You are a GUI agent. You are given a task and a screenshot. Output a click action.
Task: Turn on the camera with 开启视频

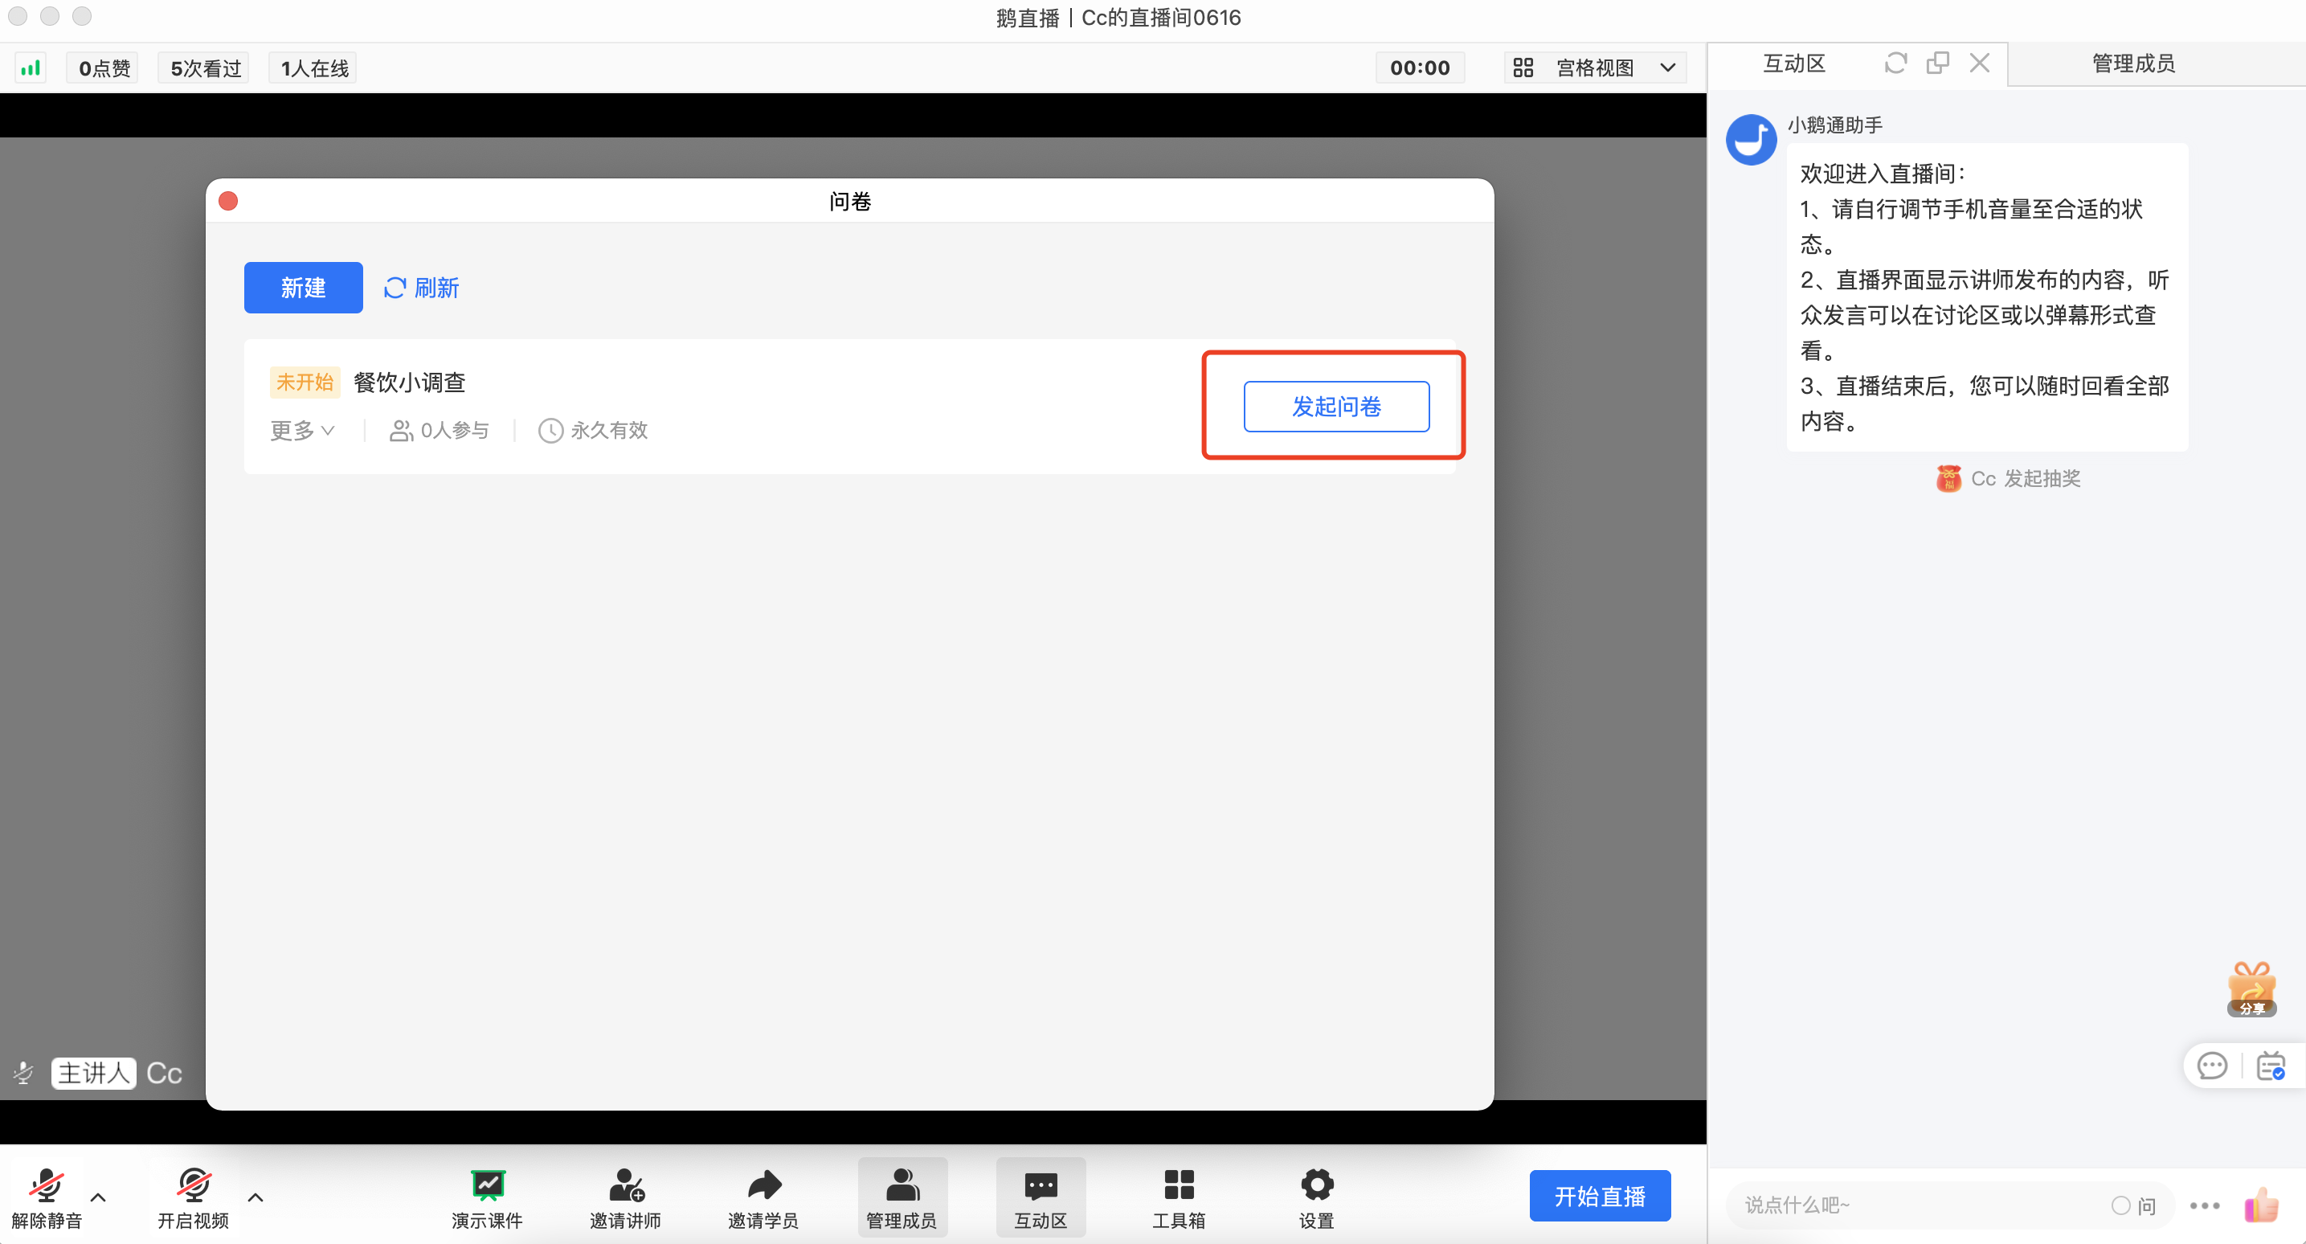pyautogui.click(x=194, y=1198)
